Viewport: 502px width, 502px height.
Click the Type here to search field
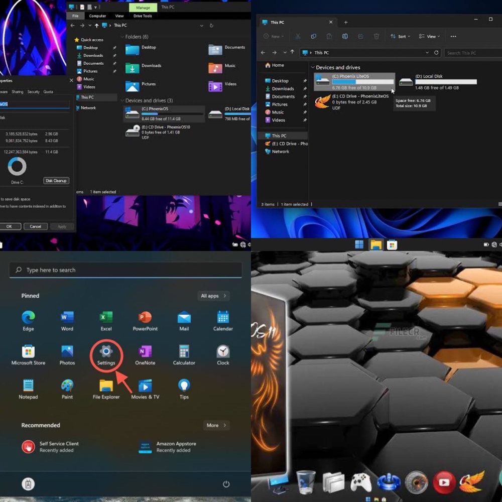(x=125, y=270)
